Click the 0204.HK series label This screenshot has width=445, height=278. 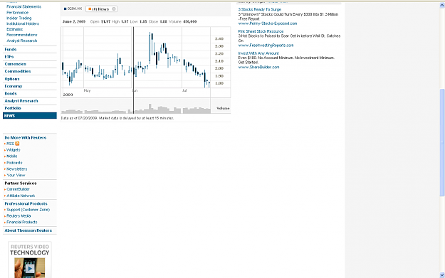[x=75, y=9]
